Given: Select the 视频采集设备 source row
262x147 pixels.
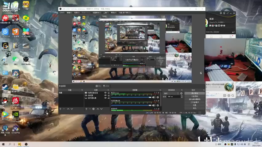Looking at the screenshot, I should 97,93.
